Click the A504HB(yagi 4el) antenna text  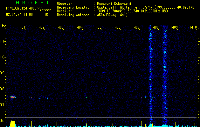[112, 15]
